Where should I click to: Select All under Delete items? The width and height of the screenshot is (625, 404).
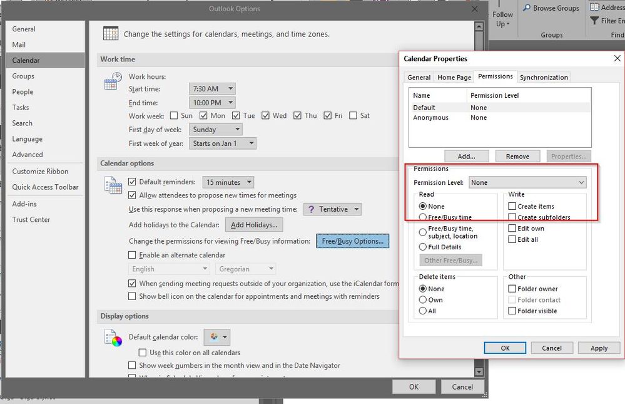point(423,311)
